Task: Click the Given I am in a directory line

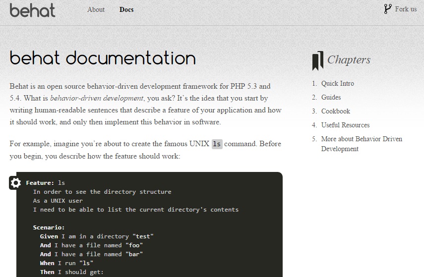Action: pyautogui.click(x=97, y=236)
